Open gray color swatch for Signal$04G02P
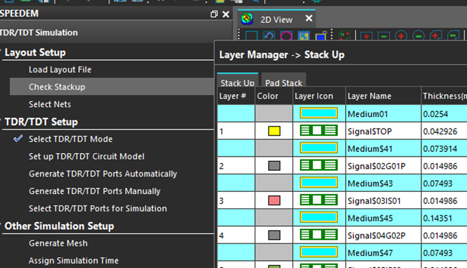This screenshot has width=467, height=268. (x=274, y=235)
